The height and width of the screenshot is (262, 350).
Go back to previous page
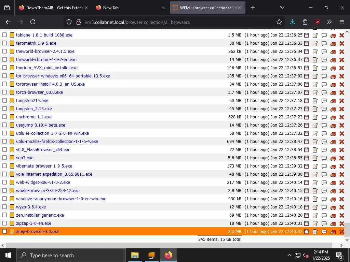pyautogui.click(x=8, y=22)
